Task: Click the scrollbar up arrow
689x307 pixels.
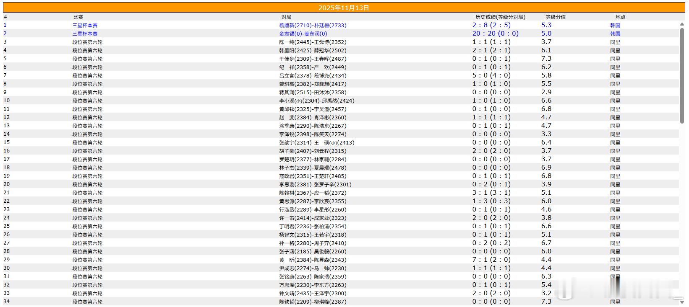Action: tap(682, 25)
